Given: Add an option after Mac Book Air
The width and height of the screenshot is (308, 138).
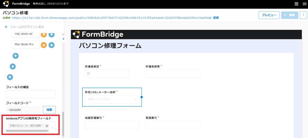Looking at the screenshot, I should tap(51, 34).
